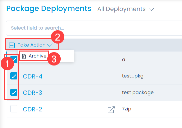Open the All Deployments view dropdown
The image size is (182, 128).
pyautogui.click(x=126, y=9)
